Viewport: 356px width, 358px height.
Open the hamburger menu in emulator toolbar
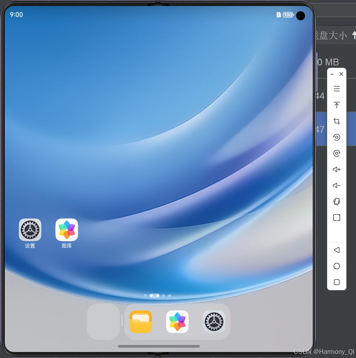tap(337, 89)
